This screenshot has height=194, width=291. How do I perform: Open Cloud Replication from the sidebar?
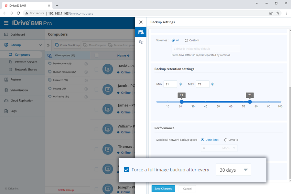[22, 101]
